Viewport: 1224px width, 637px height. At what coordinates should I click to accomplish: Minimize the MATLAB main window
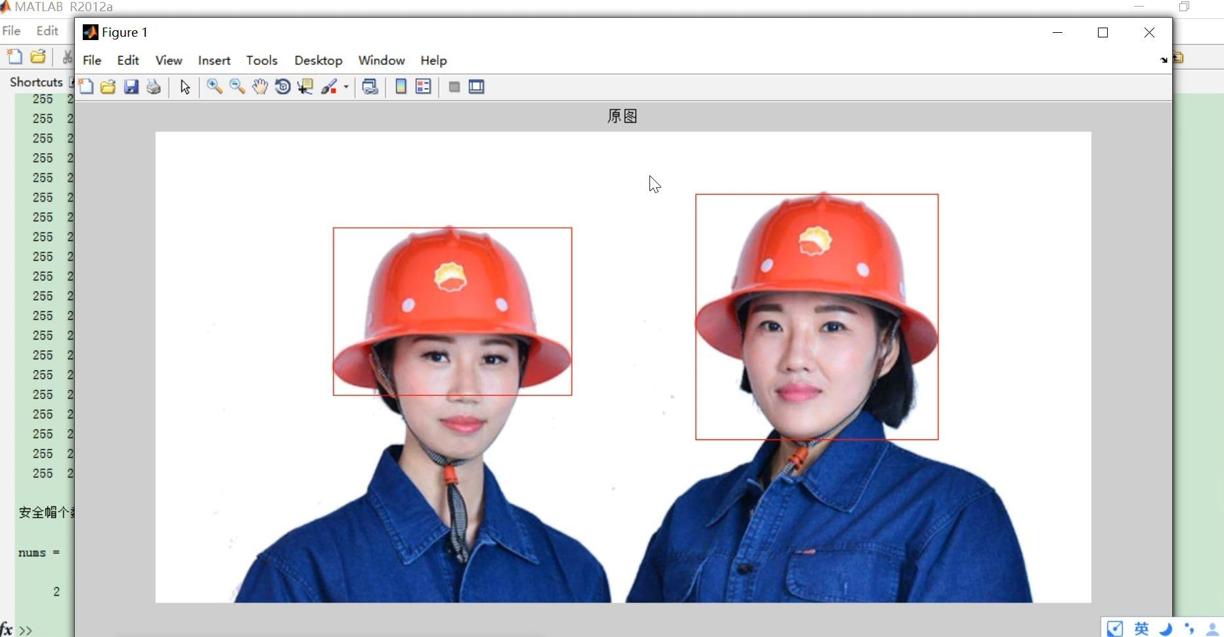1139,7
